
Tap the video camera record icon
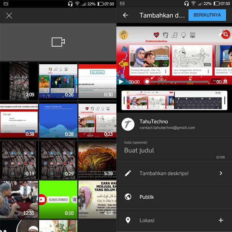(x=58, y=42)
